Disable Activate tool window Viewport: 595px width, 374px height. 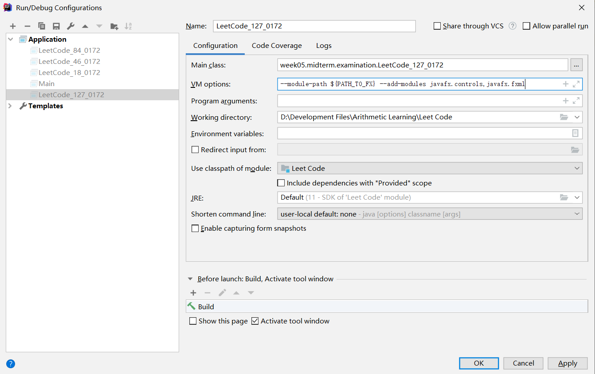click(255, 321)
